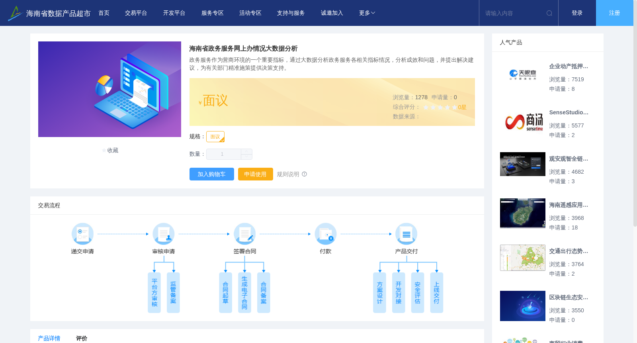Open the 交通出行态势 product thumbnail
This screenshot has width=637, height=343.
tap(523, 258)
